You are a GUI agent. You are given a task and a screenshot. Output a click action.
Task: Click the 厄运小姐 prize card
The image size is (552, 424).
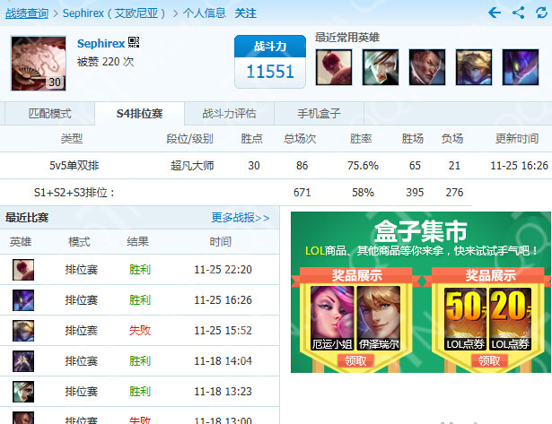point(332,318)
